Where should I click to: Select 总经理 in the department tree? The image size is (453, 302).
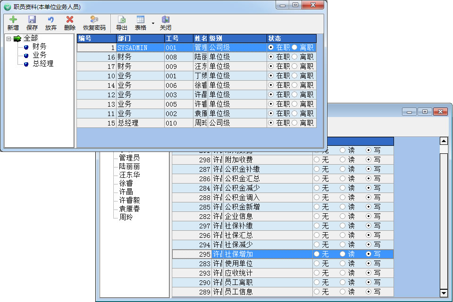click(x=43, y=64)
